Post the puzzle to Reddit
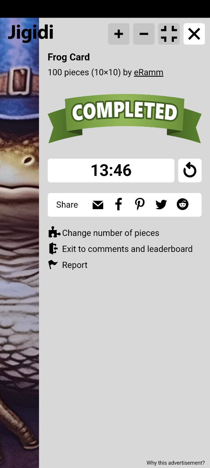The height and width of the screenshot is (468, 210). (182, 204)
